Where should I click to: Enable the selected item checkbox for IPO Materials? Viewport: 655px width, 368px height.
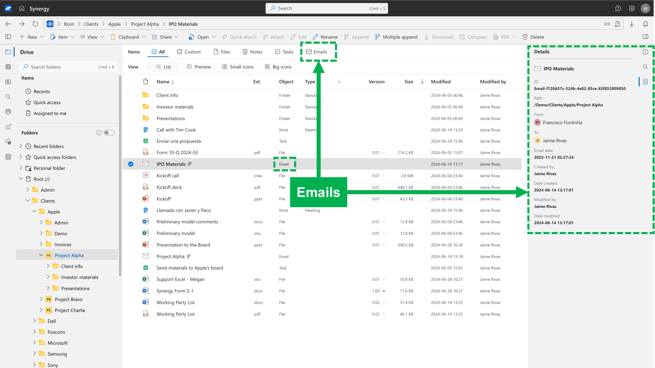pos(130,164)
